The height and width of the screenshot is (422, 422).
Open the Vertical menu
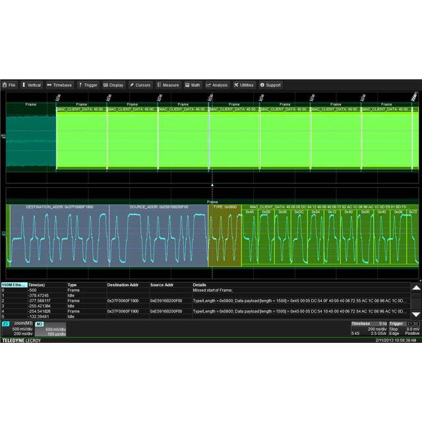pyautogui.click(x=31, y=85)
